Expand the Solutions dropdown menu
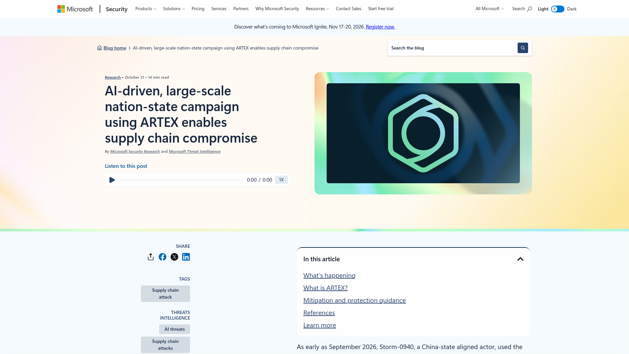This screenshot has height=354, width=629. [174, 9]
